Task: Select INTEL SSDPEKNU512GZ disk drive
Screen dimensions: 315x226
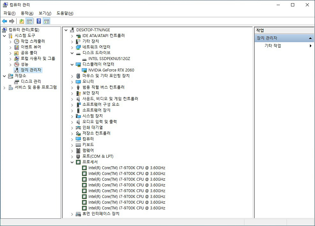Action: pyautogui.click(x=109, y=59)
